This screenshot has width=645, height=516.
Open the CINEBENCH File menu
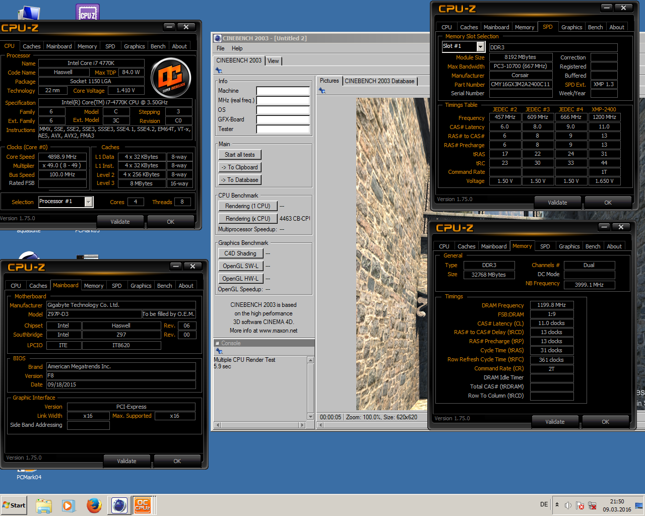(221, 48)
